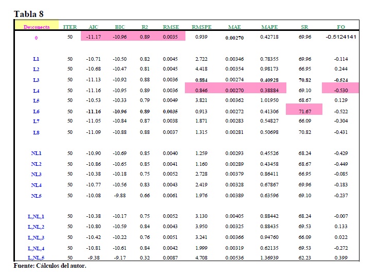Select the AIC column header
This screenshot has width=376, height=275.
pyautogui.click(x=93, y=27)
